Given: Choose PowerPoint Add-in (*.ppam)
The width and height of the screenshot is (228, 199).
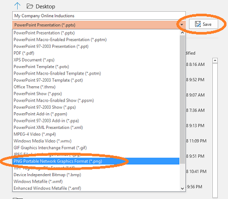Looking at the screenshot, I should pos(96,114).
